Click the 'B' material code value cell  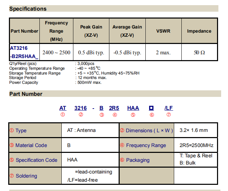click(90, 145)
